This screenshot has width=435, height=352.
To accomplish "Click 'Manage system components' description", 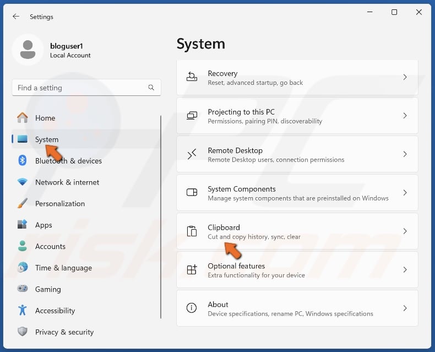I will pos(298,198).
